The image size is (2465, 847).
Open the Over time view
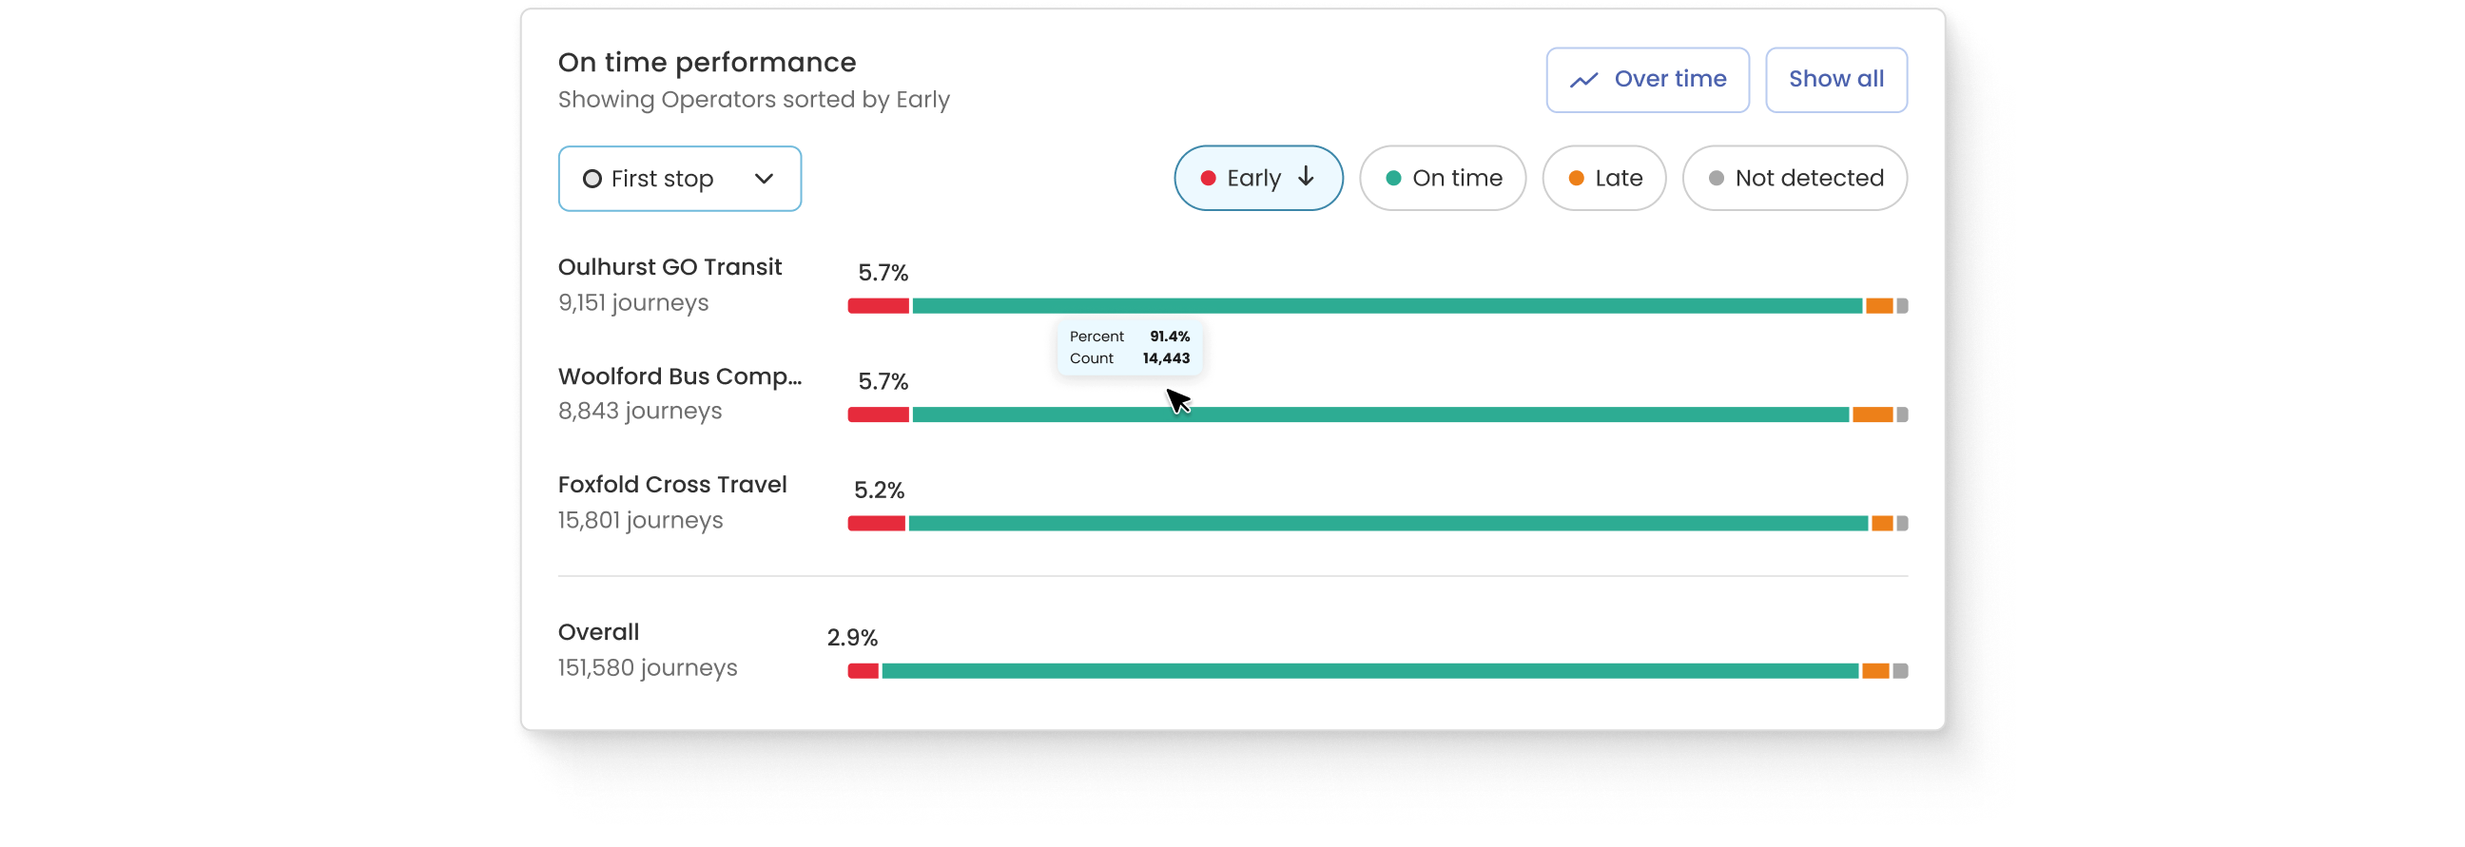coord(1647,79)
